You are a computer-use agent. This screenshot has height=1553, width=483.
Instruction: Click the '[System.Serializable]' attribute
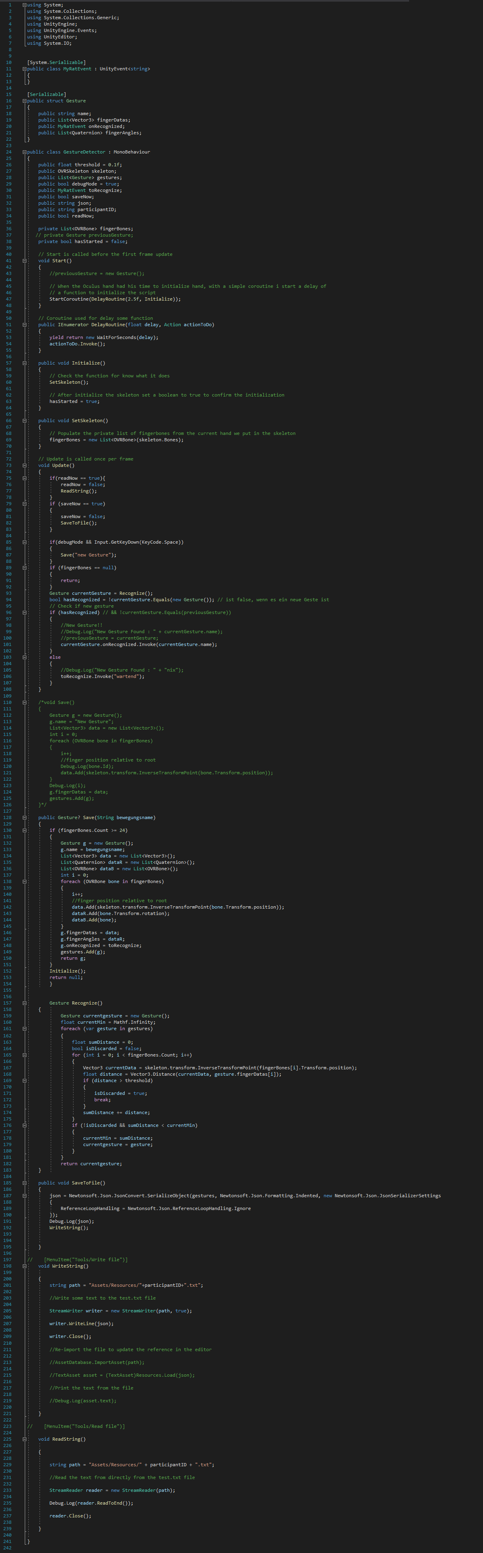pos(57,62)
